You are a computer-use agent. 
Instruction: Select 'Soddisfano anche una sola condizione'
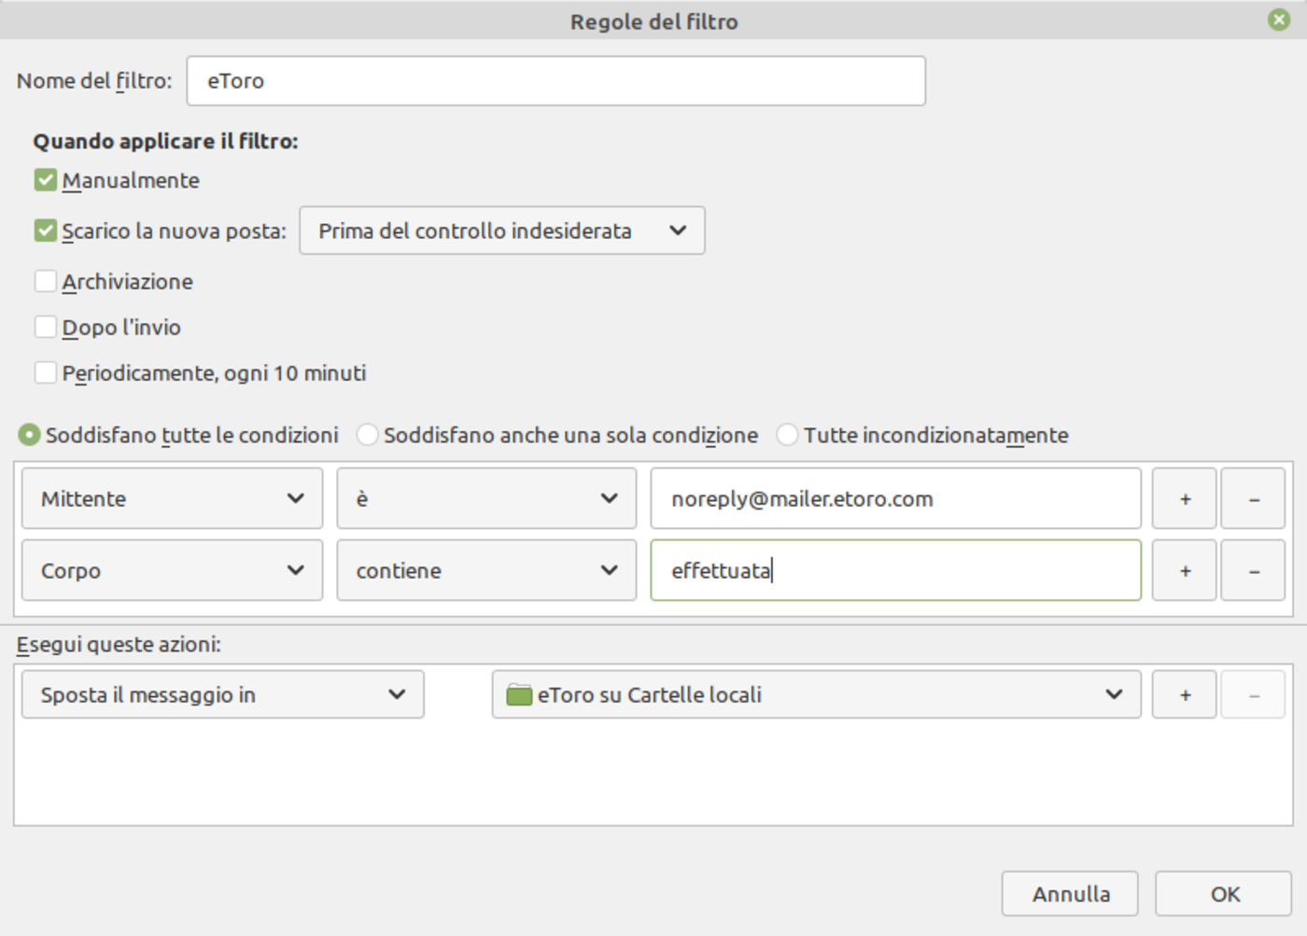click(368, 435)
